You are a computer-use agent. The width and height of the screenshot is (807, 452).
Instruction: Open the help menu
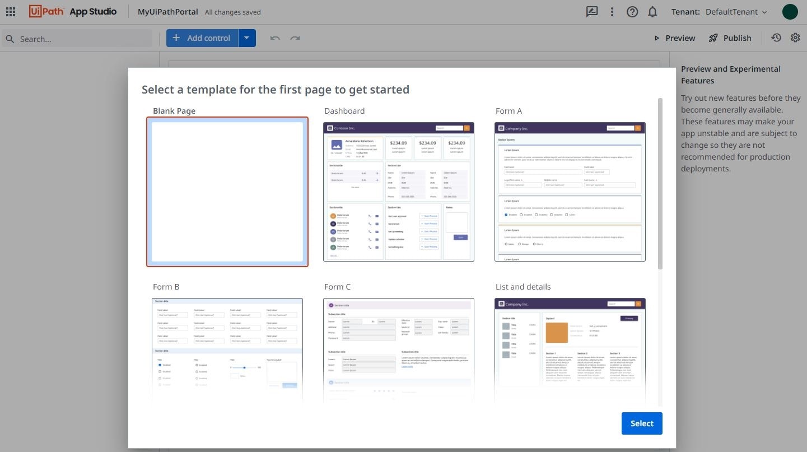click(632, 11)
